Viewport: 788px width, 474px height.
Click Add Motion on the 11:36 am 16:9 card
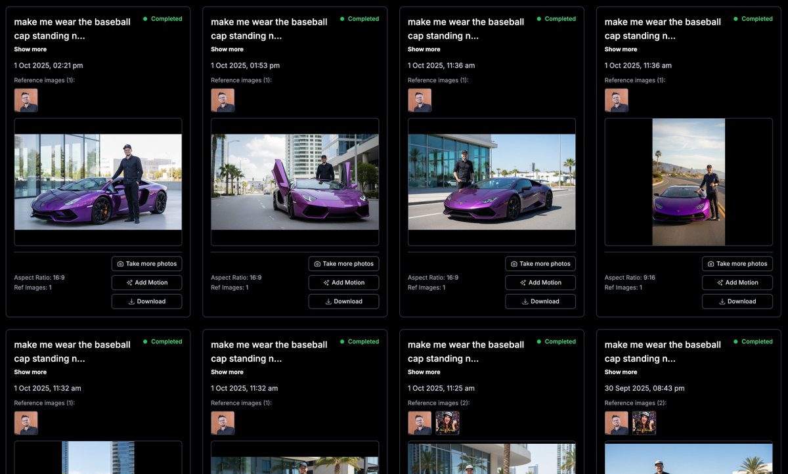[x=540, y=283]
